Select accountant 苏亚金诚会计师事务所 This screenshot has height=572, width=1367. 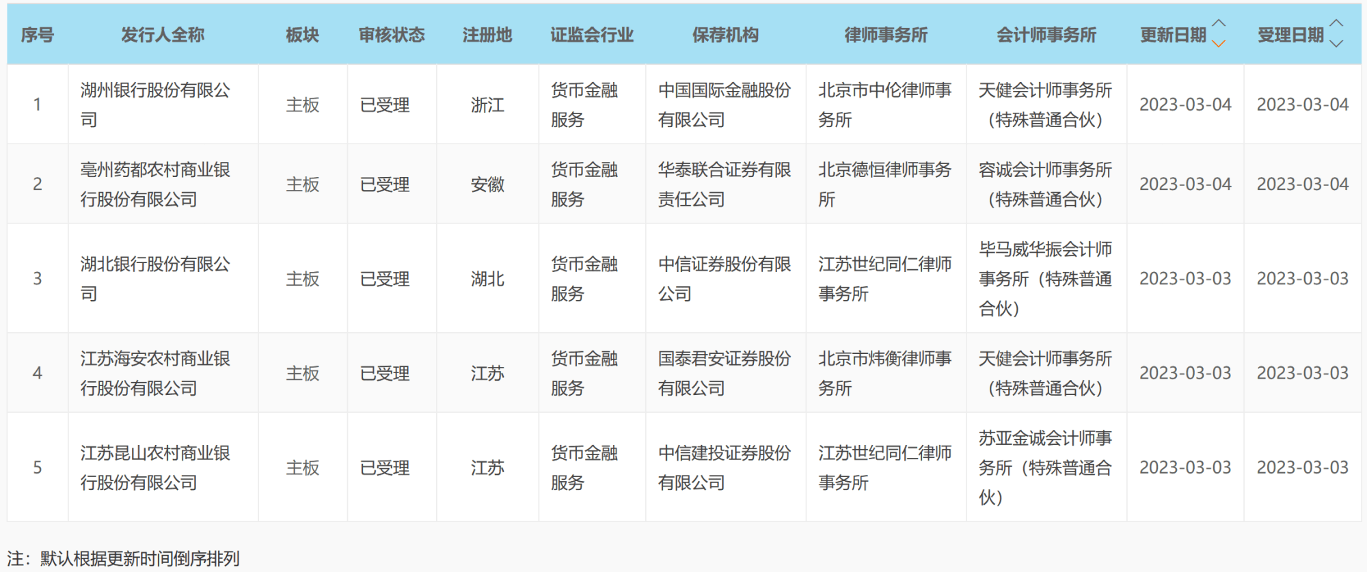pyautogui.click(x=1046, y=467)
